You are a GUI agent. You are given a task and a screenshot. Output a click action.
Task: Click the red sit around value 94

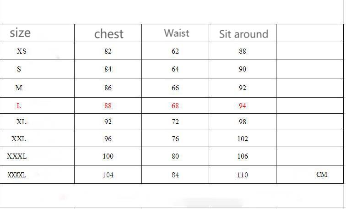click(x=243, y=106)
